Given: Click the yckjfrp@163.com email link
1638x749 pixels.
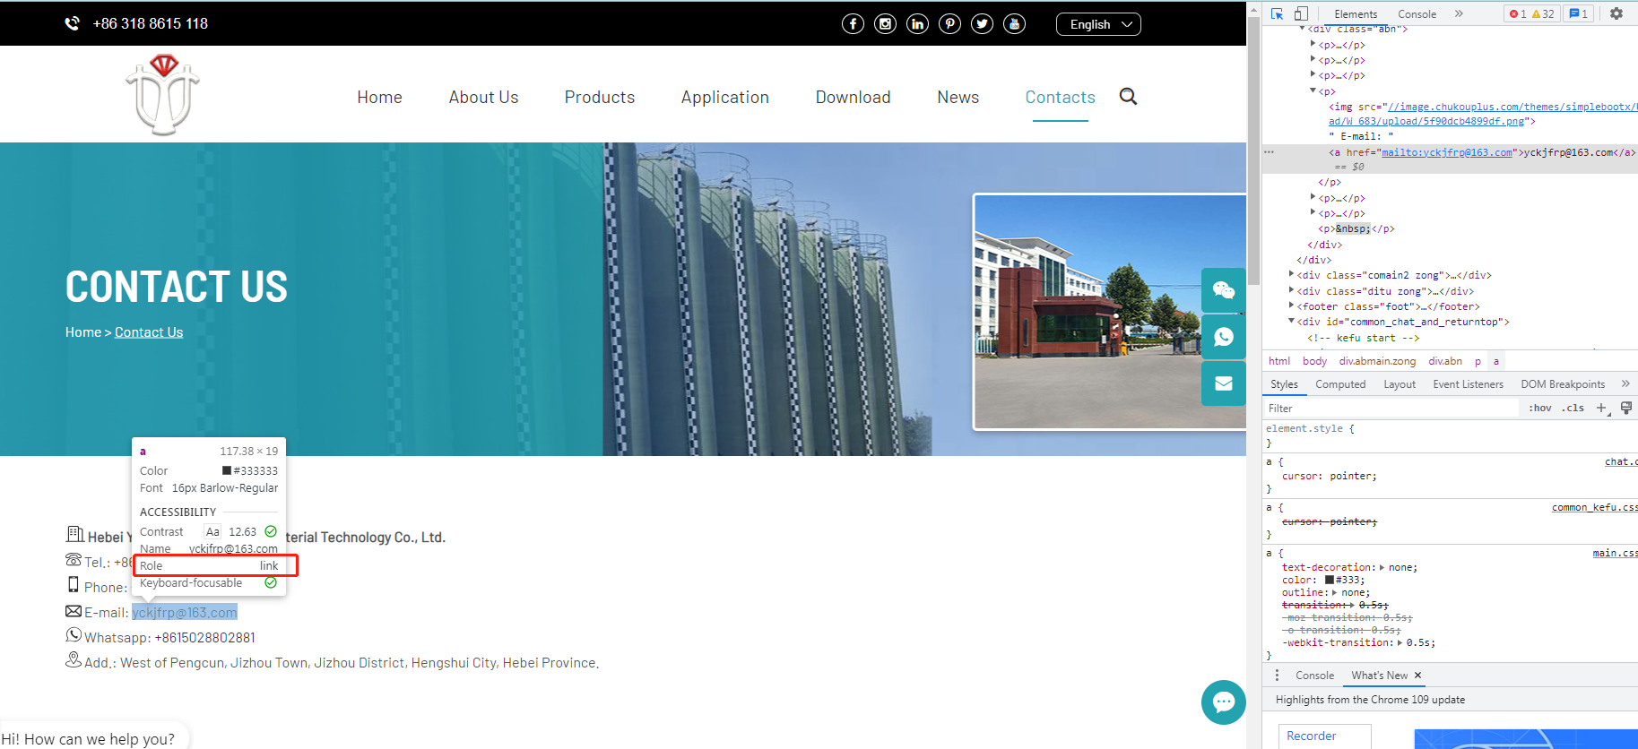Looking at the screenshot, I should pyautogui.click(x=185, y=612).
